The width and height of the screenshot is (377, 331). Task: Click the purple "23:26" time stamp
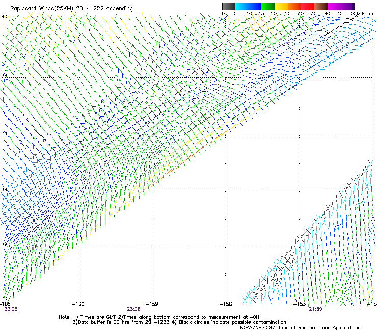133,309
